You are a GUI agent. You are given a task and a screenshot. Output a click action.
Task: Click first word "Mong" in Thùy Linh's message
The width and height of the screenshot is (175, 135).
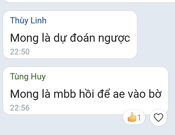click(x=24, y=38)
